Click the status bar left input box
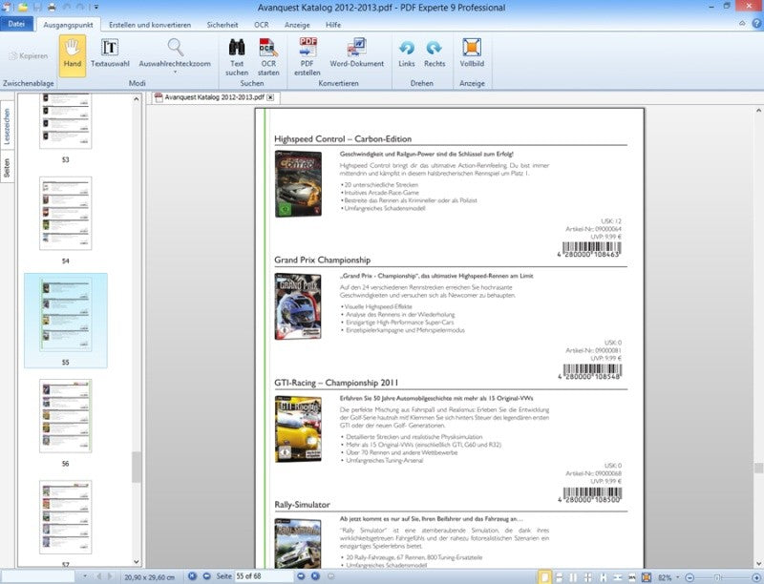This screenshot has width=764, height=584. tap(37, 576)
